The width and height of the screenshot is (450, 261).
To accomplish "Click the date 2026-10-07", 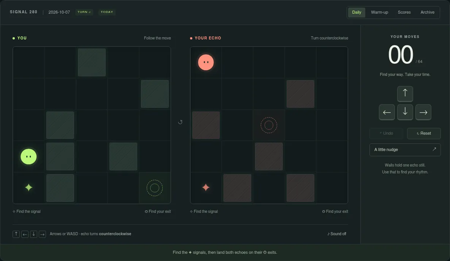I will [59, 12].
